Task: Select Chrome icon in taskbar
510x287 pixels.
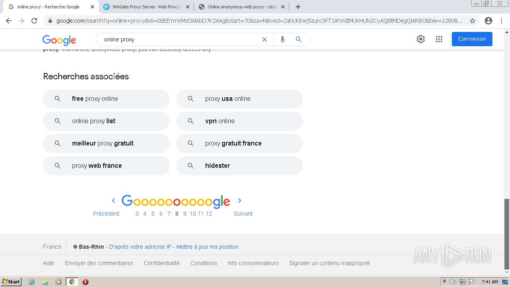Action: [72, 282]
